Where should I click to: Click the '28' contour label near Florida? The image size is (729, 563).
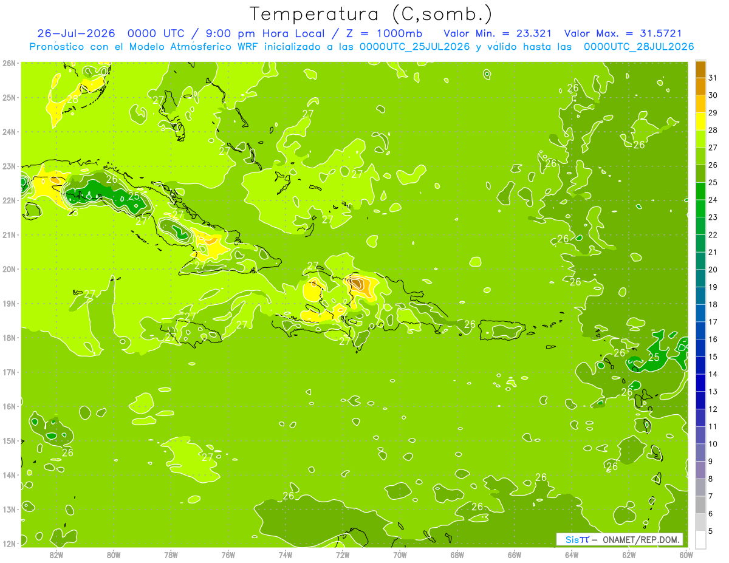click(72, 100)
